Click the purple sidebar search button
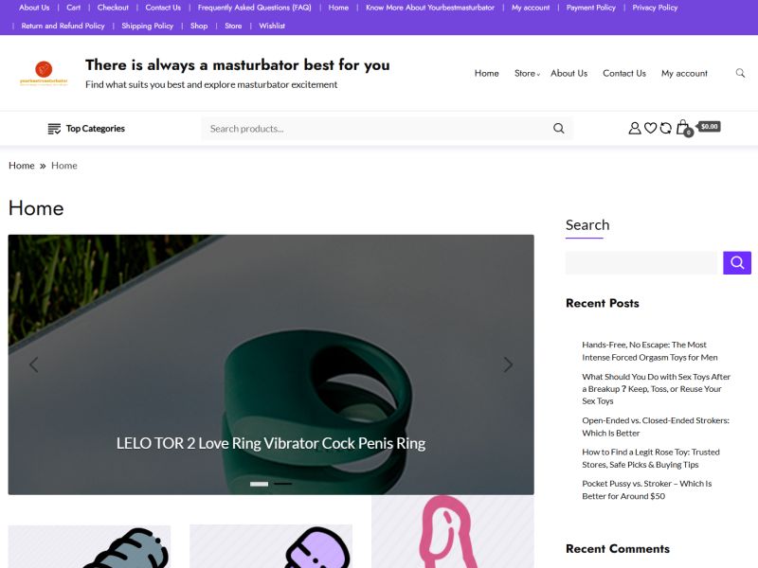 click(737, 263)
